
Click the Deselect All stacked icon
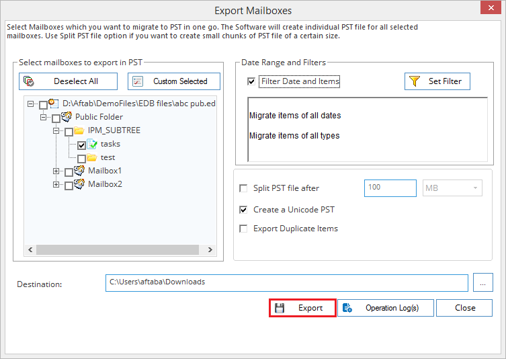[29, 81]
